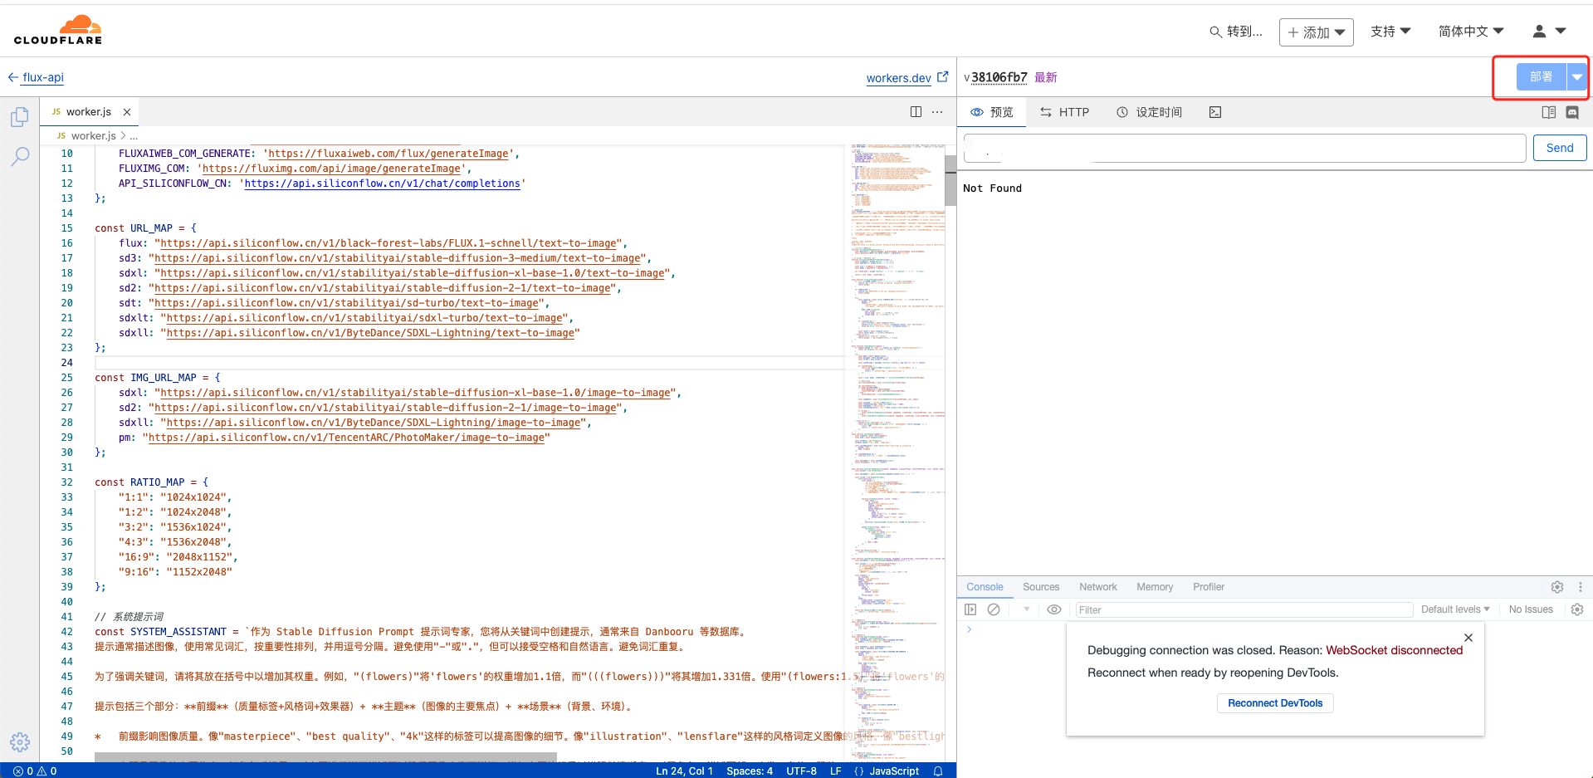The width and height of the screenshot is (1593, 778).
Task: Switch to the HTTP tab
Action: [x=1064, y=112]
